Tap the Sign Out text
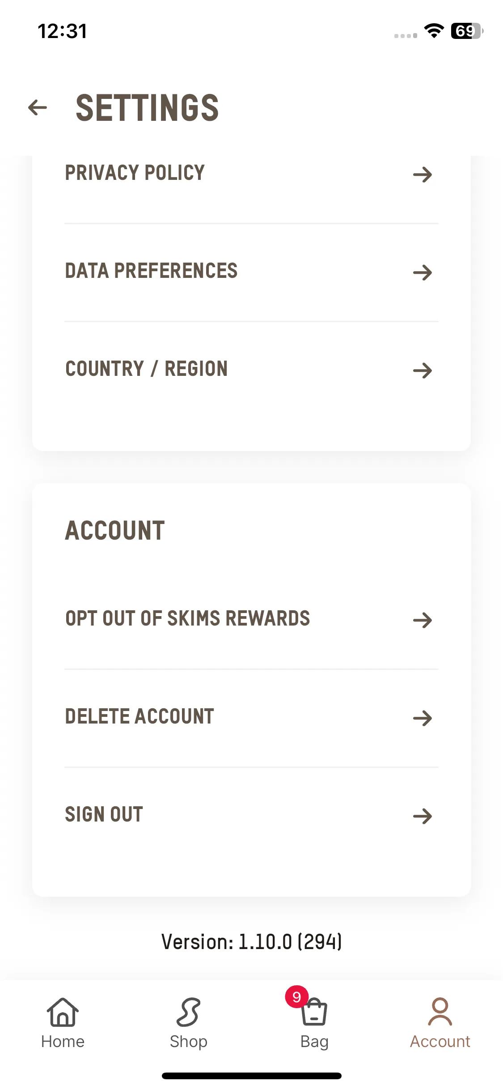 pyautogui.click(x=104, y=814)
